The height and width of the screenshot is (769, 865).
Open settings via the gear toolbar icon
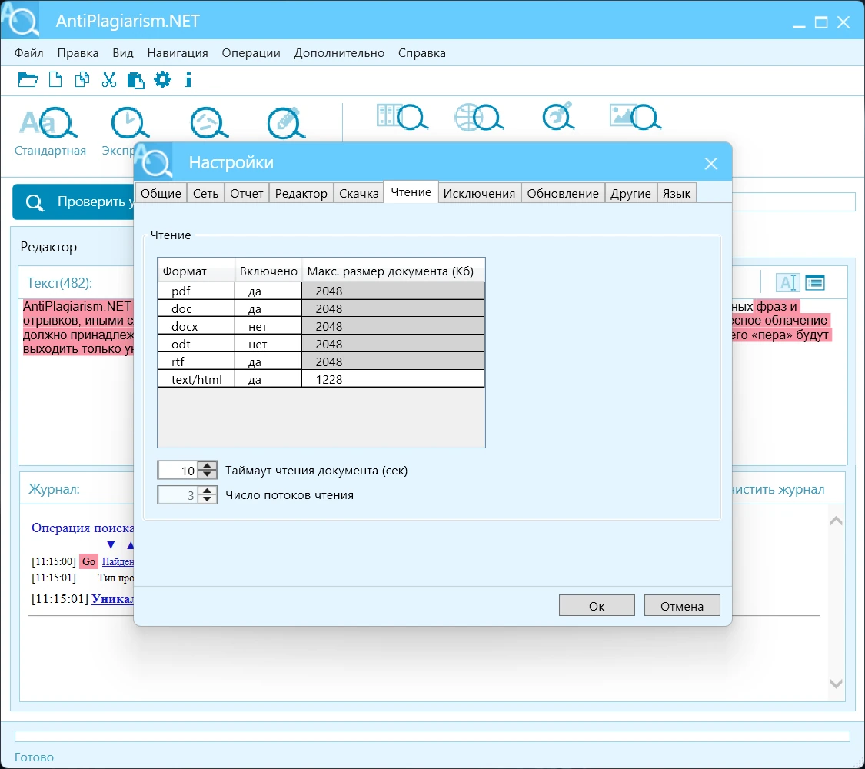click(x=162, y=80)
